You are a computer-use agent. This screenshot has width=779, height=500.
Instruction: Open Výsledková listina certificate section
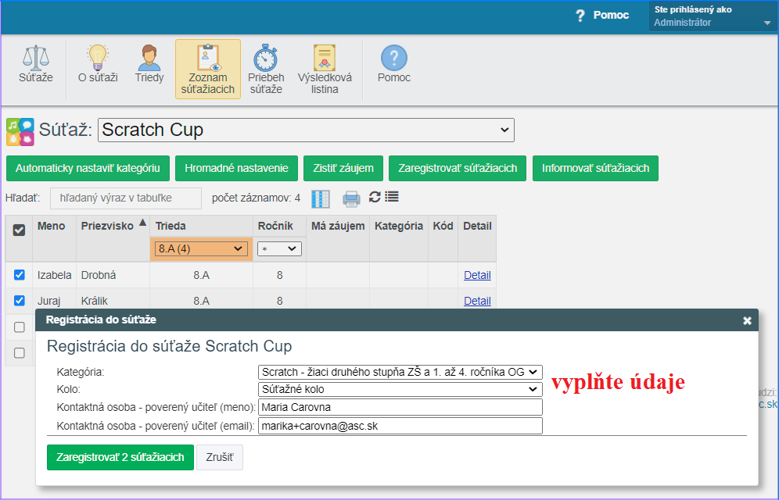[x=325, y=70]
